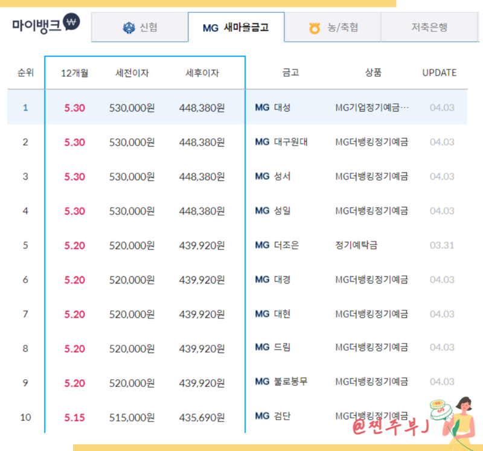Image resolution: width=483 pixels, height=451 pixels.
Task: Open MG 드림 branch link
Action: click(x=273, y=348)
